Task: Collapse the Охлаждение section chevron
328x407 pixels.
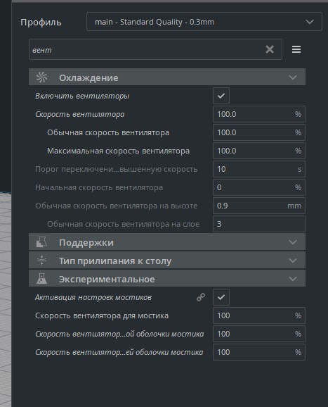Action: [293, 77]
